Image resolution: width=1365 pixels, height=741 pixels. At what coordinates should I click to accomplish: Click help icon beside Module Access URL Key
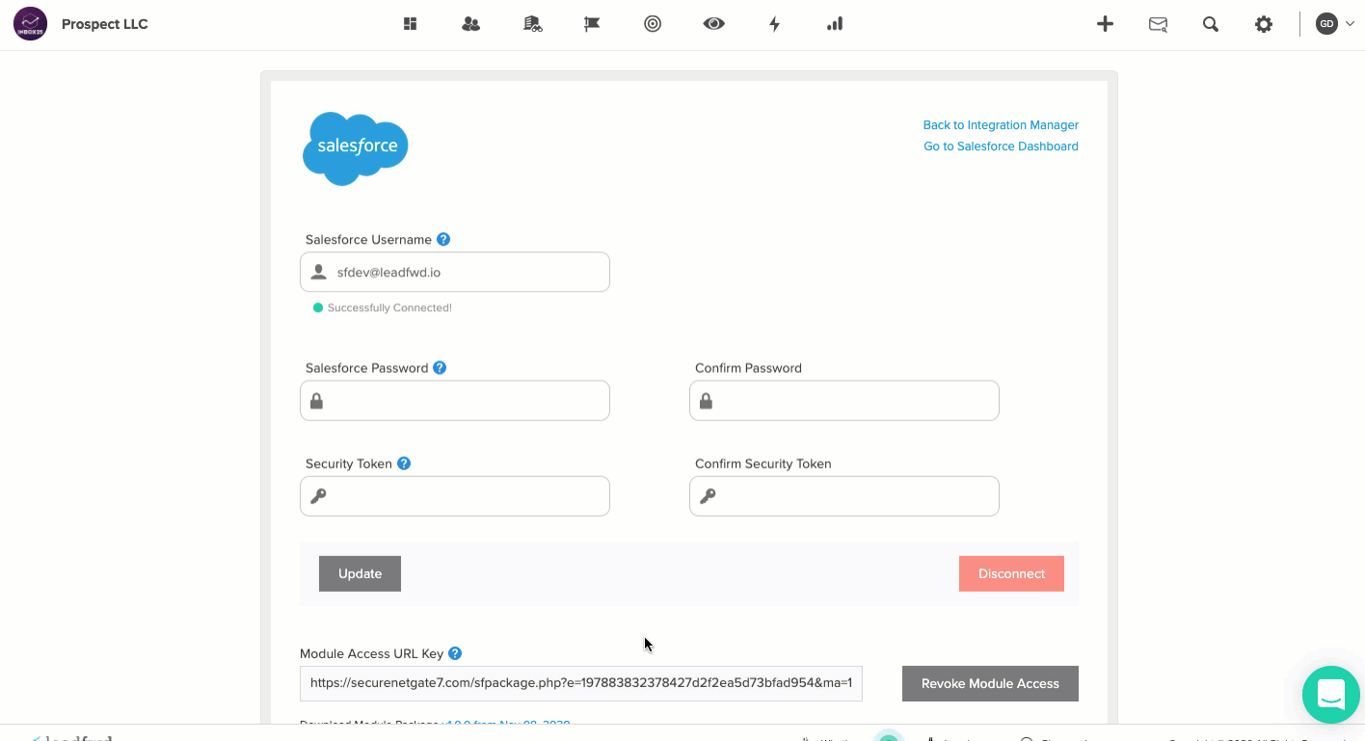click(455, 652)
